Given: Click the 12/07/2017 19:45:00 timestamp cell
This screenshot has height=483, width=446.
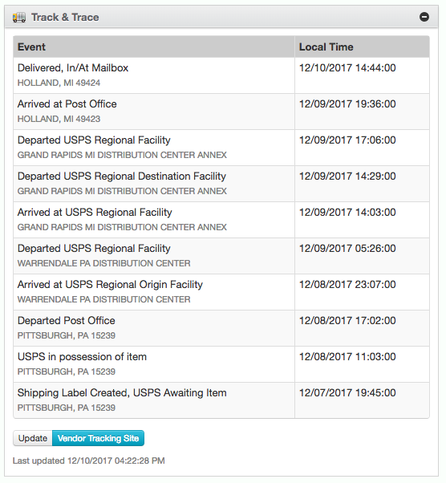Looking at the screenshot, I should pyautogui.click(x=362, y=400).
